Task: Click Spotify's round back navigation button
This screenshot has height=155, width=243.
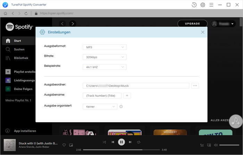Action: [x=62, y=24]
